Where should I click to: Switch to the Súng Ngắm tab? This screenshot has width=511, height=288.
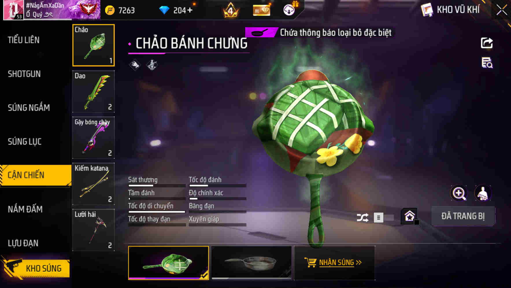(x=29, y=108)
